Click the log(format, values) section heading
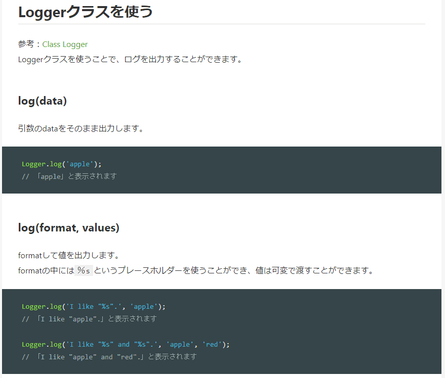Viewport: 445px width, 378px height. 69,228
